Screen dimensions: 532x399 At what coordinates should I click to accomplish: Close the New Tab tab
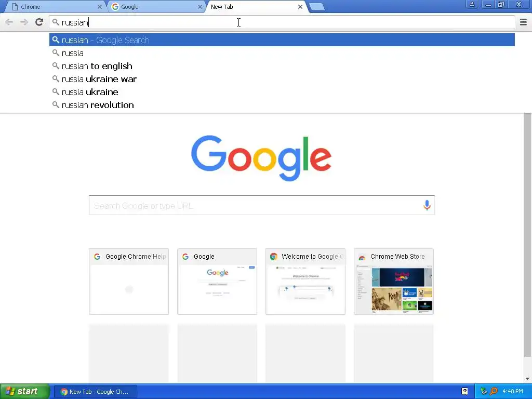(300, 7)
